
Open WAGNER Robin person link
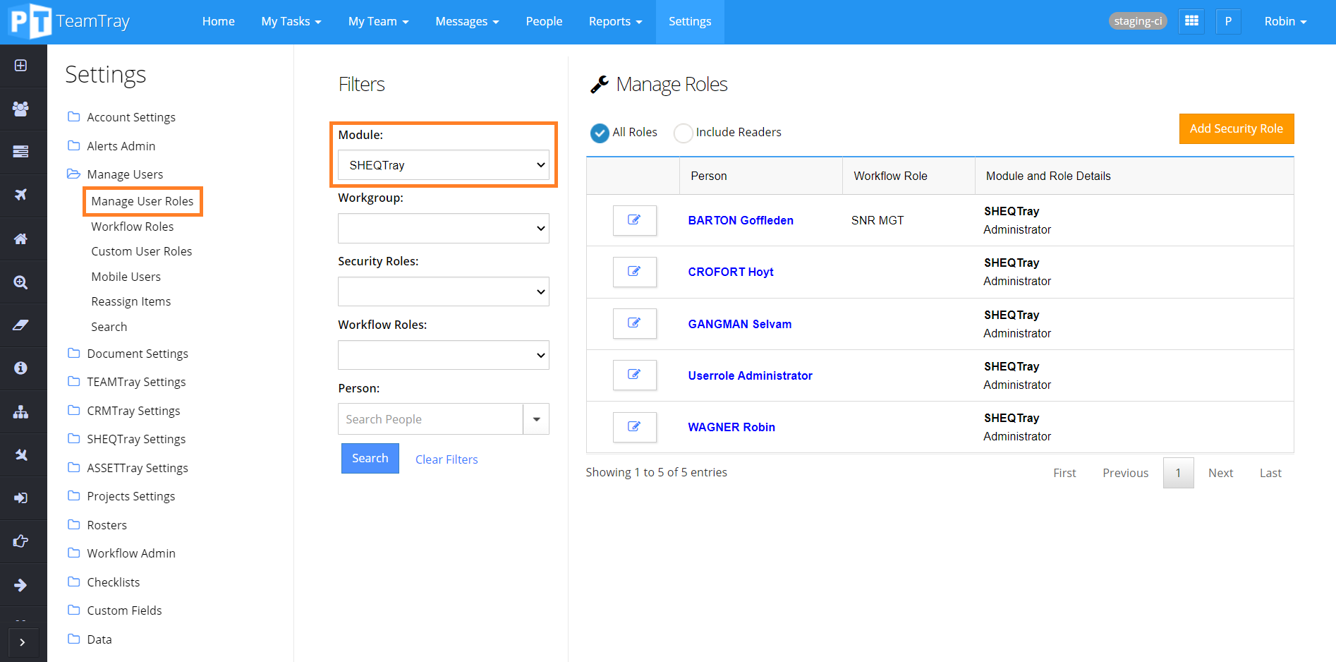click(x=731, y=427)
